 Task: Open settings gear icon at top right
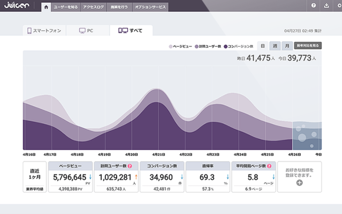tap(339, 6)
